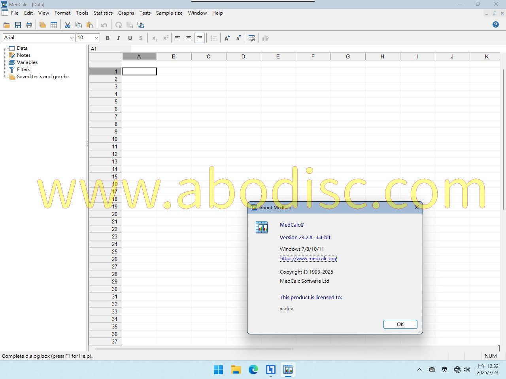This screenshot has height=379, width=506.
Task: Open the Format menu
Action: 62,13
